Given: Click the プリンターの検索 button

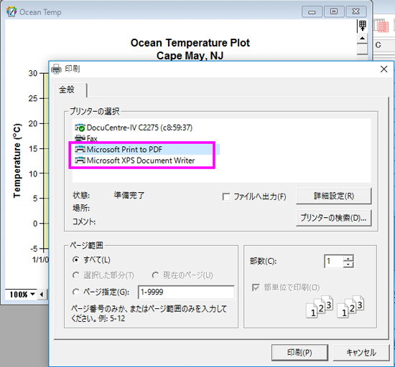Looking at the screenshot, I should point(333,218).
